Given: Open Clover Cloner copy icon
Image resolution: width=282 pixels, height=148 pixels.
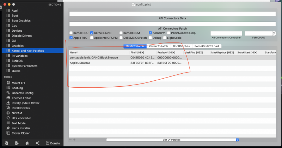Looking at the screenshot, I should 8,133.
